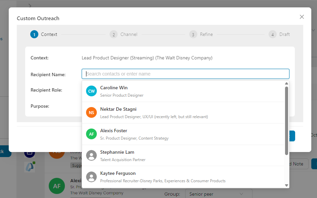
Task: Close the Custom Outreach dialog
Action: pos(302,16)
